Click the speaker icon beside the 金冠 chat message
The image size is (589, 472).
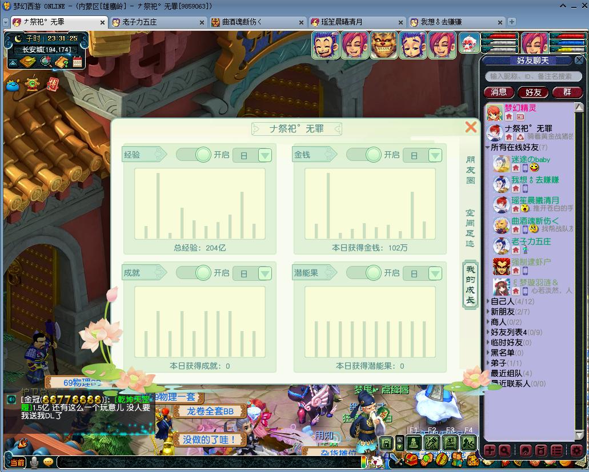(x=11, y=400)
